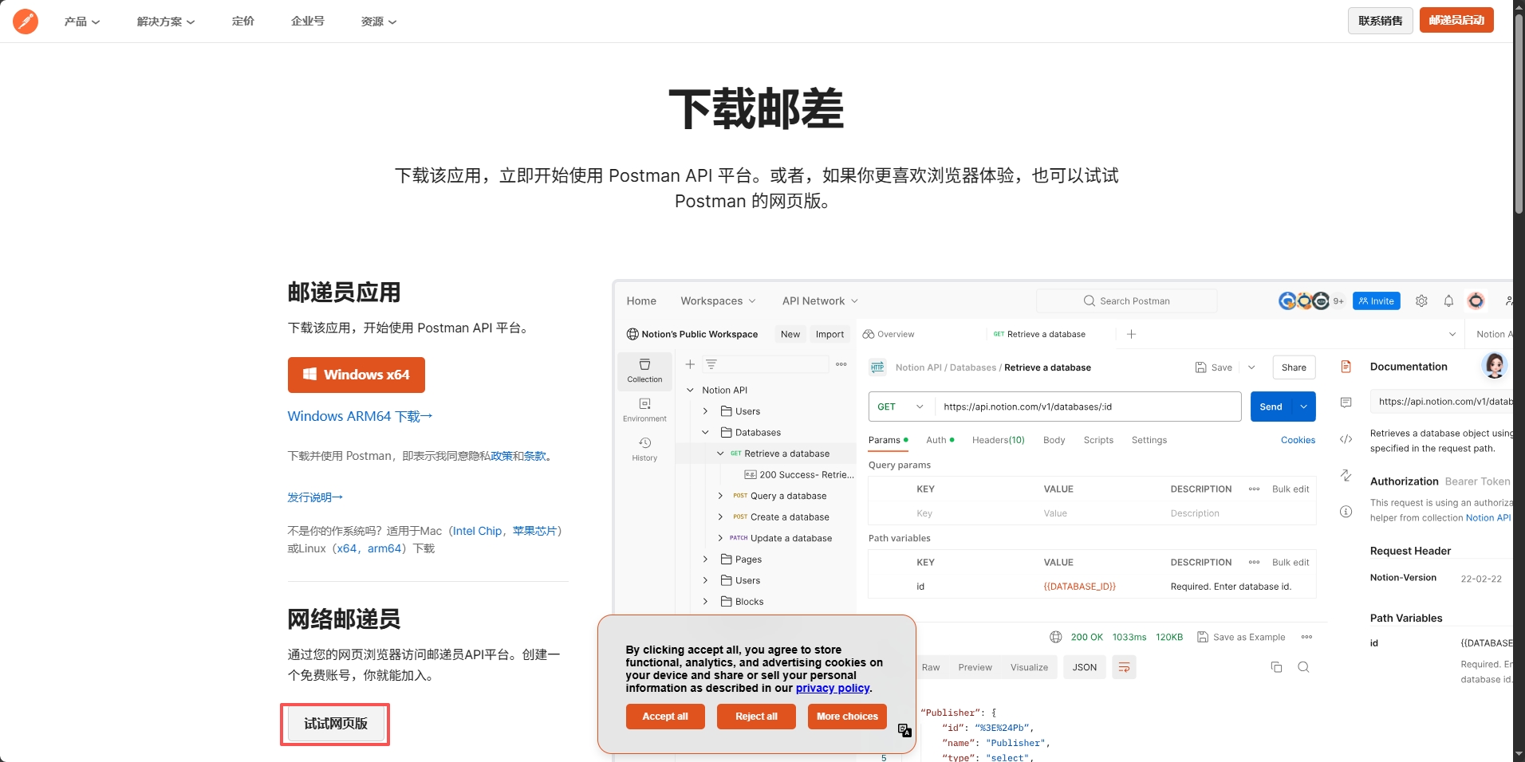
Task: Click the 联系销售 button
Action: 1380,21
